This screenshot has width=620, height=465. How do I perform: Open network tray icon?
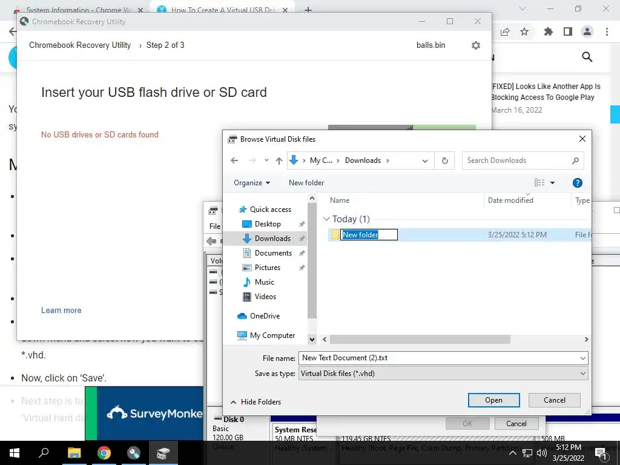[527, 453]
